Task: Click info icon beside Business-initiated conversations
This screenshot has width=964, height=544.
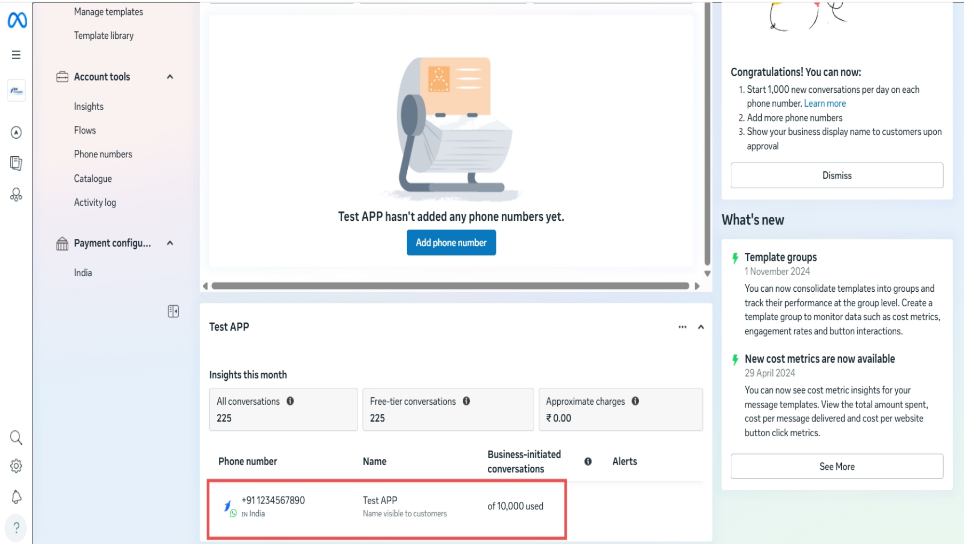Action: pos(588,461)
